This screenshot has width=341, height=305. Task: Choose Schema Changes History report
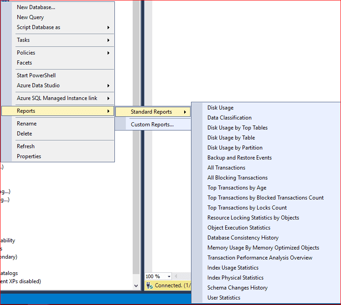coord(238,288)
